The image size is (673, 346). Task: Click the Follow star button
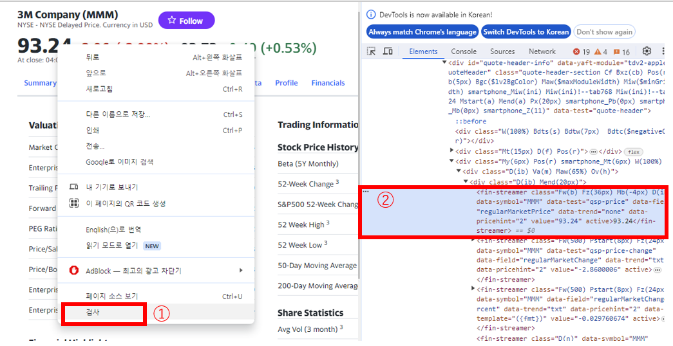tap(186, 21)
